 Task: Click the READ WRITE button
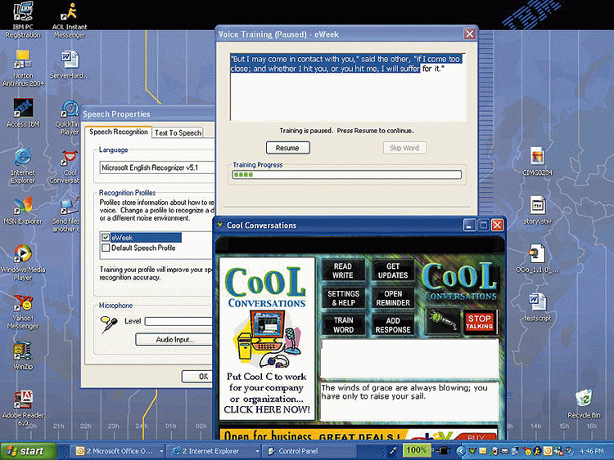pos(343,270)
